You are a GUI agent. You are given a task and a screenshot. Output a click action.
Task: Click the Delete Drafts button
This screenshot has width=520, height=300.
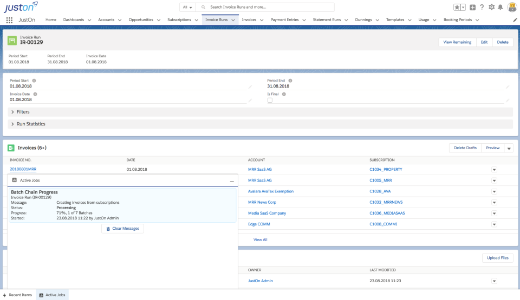[x=465, y=148]
